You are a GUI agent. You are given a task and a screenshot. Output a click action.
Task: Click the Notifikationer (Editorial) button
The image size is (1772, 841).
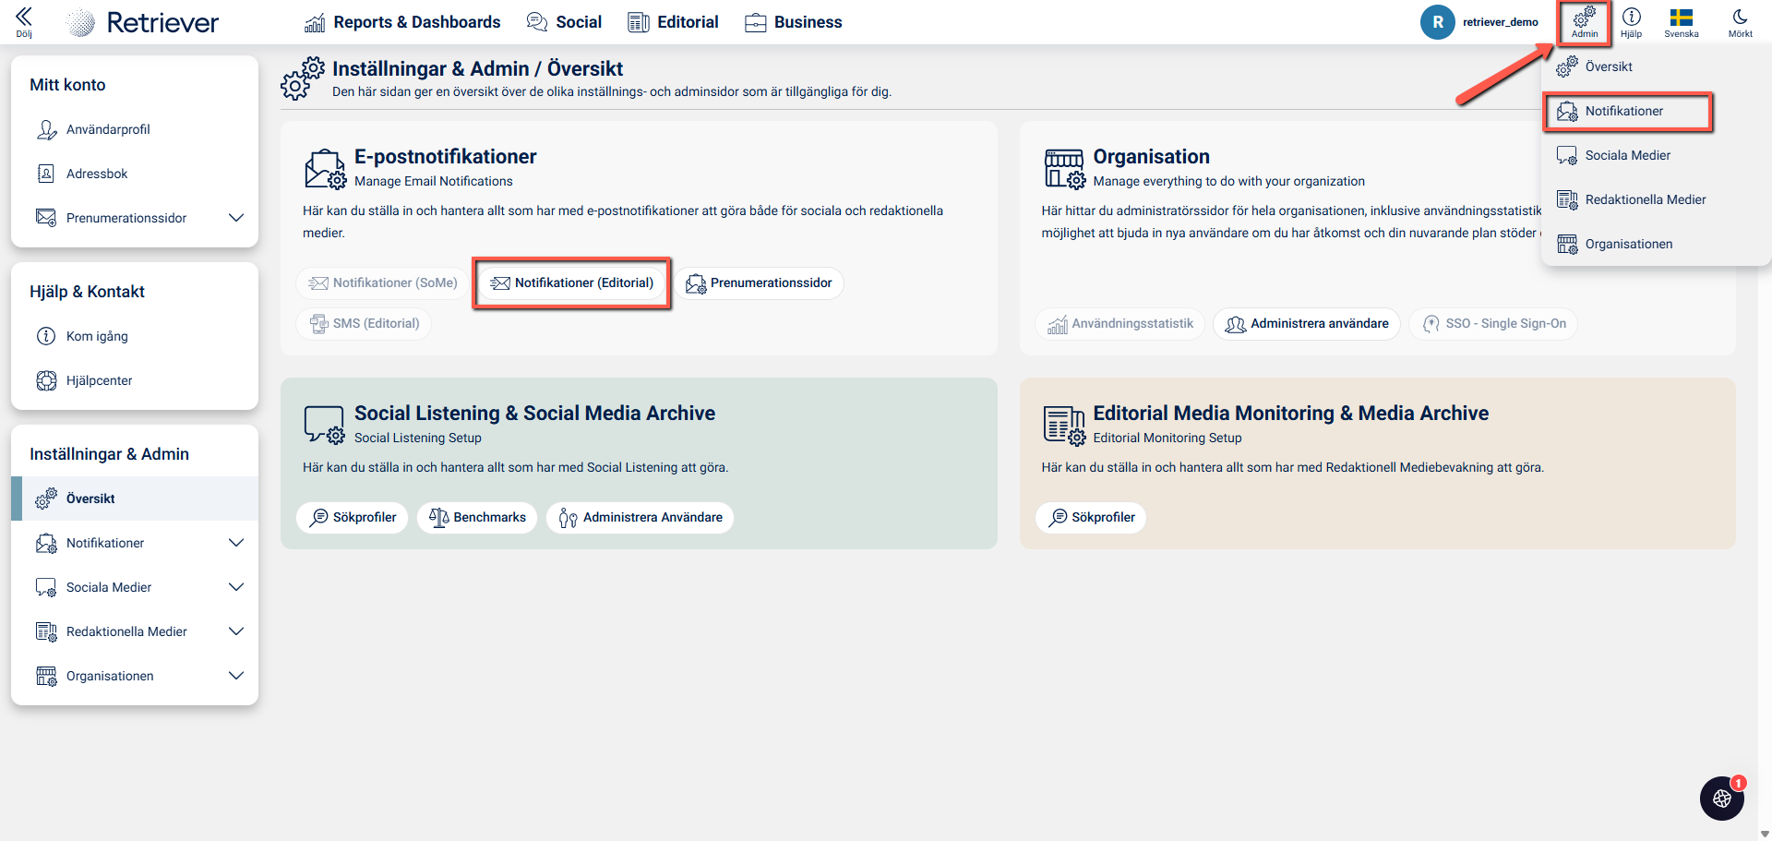coord(572,282)
